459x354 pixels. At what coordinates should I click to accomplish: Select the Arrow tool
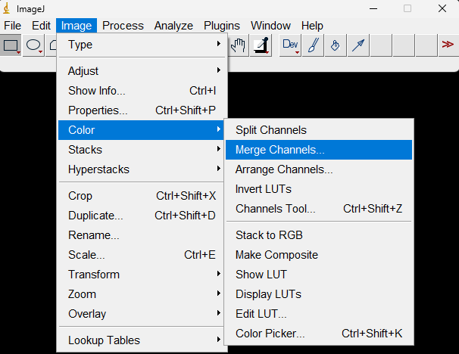pyautogui.click(x=358, y=45)
